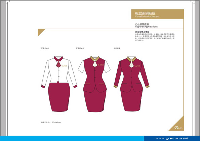Click the small label above the winter uniform
The image size is (200, 141).
point(117,48)
